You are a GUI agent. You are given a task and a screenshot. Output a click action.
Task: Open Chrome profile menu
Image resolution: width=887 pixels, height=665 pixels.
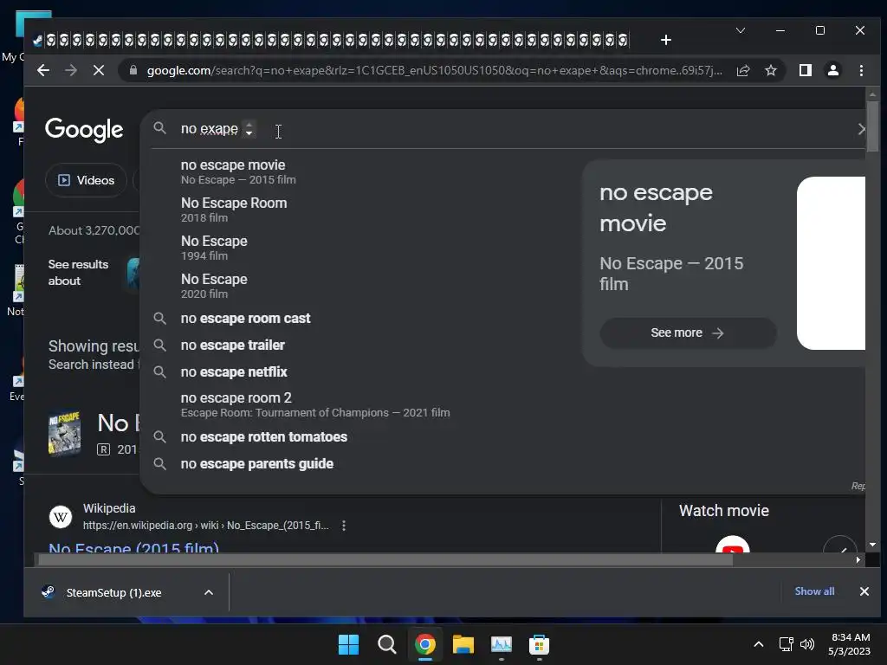(x=832, y=70)
